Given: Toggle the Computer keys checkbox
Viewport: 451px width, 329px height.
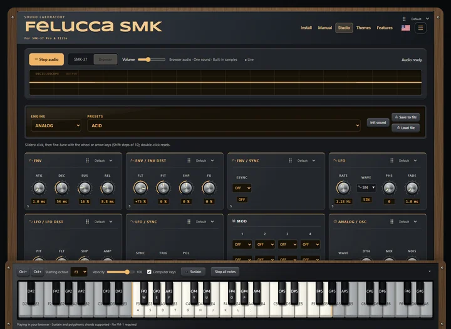Looking at the screenshot, I should (149, 272).
